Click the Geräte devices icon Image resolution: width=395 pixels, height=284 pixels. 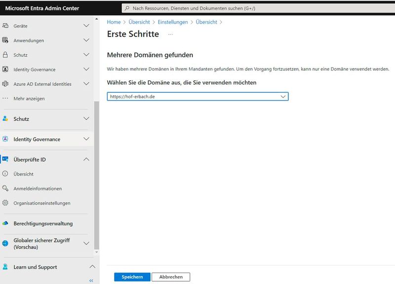pos(5,26)
